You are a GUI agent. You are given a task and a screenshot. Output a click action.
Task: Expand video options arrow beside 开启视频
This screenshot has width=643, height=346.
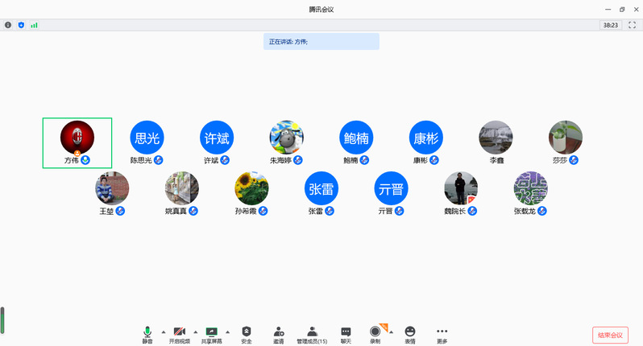pos(194,331)
